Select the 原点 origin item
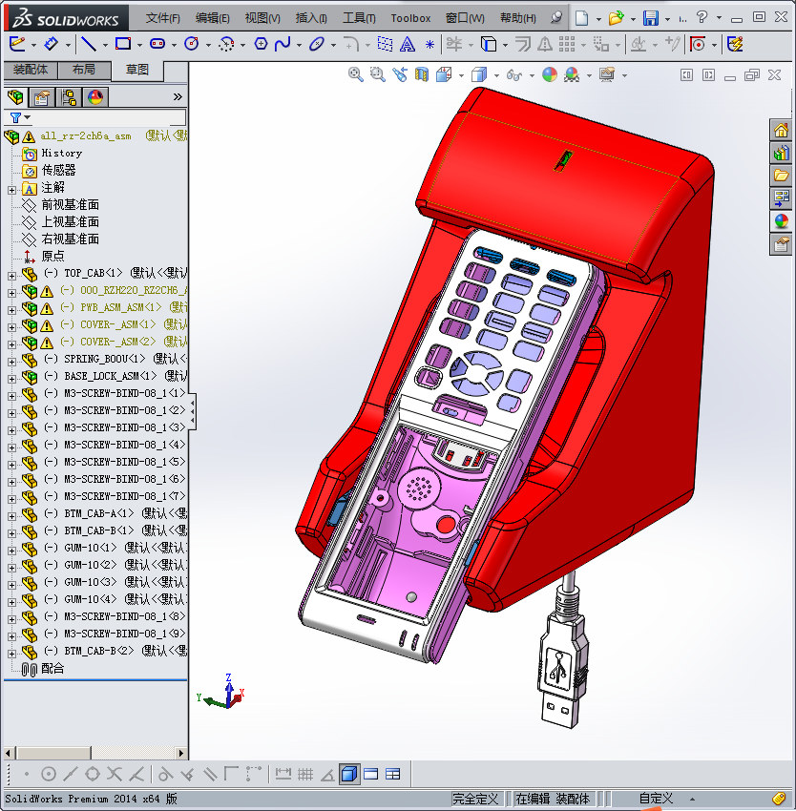 [x=52, y=256]
